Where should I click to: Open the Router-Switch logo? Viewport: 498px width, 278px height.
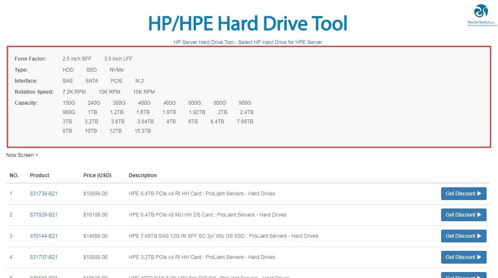tap(481, 15)
